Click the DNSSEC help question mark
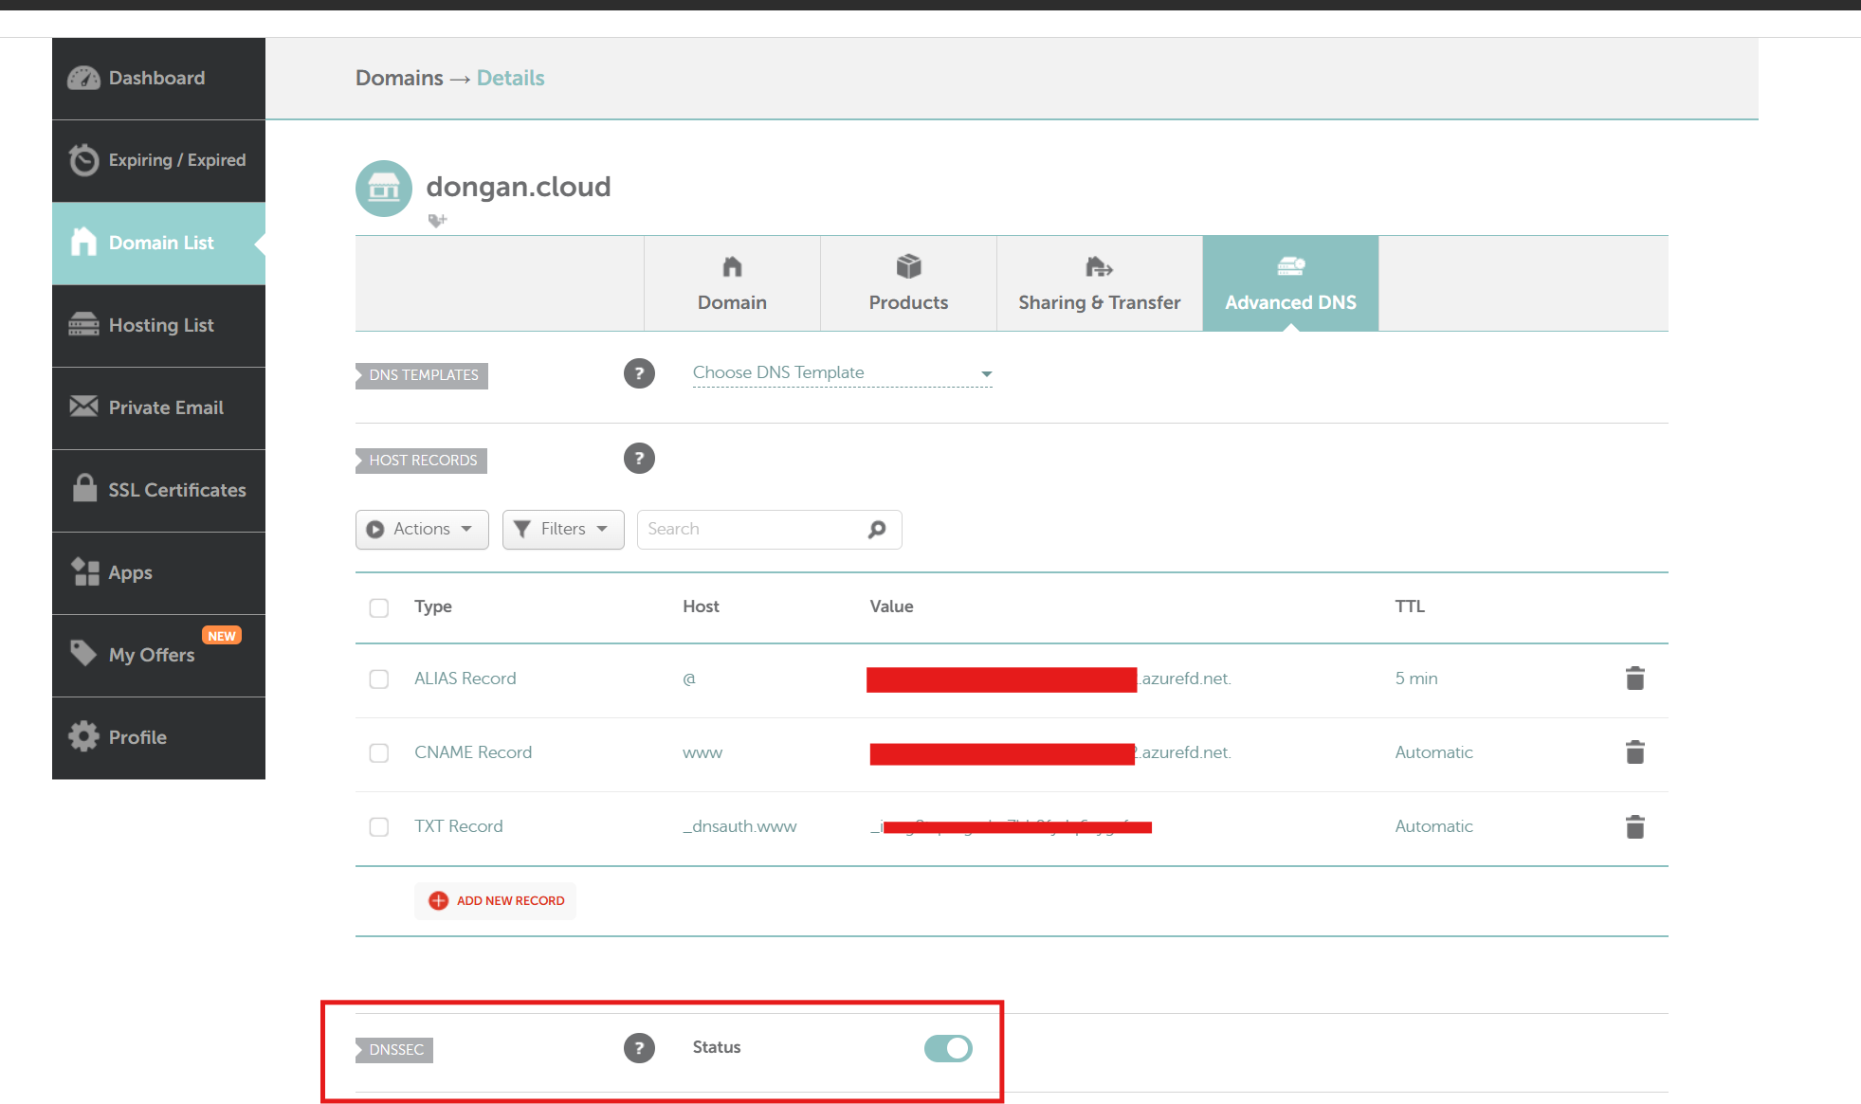The image size is (1861, 1104). pyautogui.click(x=639, y=1048)
